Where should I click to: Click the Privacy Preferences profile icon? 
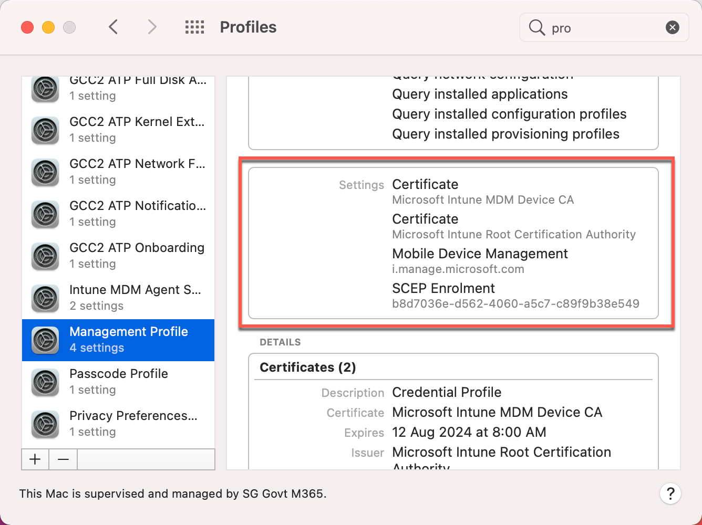tap(45, 424)
